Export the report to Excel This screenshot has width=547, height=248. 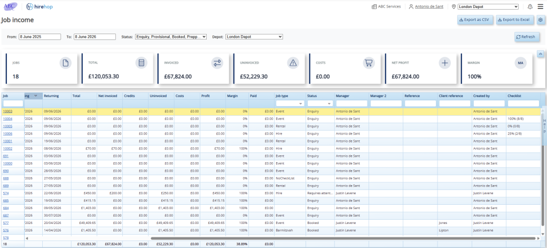click(515, 20)
